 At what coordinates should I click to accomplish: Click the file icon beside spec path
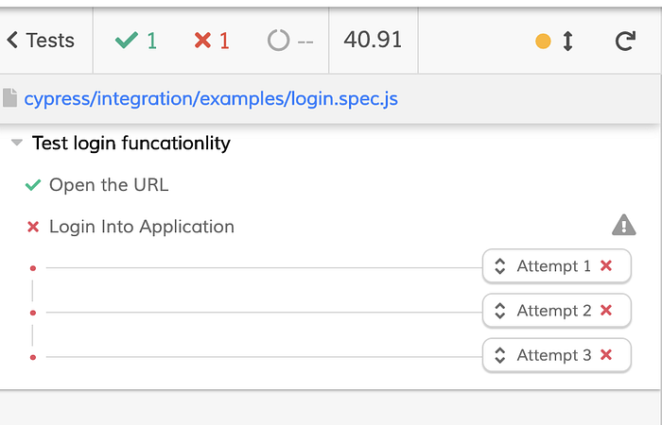[x=9, y=98]
